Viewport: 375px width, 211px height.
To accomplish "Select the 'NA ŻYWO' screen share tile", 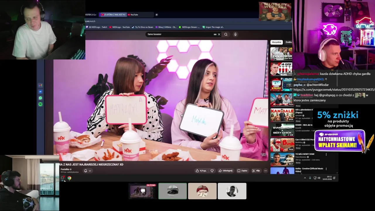I will [143, 191].
